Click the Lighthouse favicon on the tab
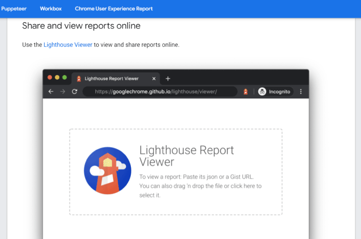 pos(79,78)
